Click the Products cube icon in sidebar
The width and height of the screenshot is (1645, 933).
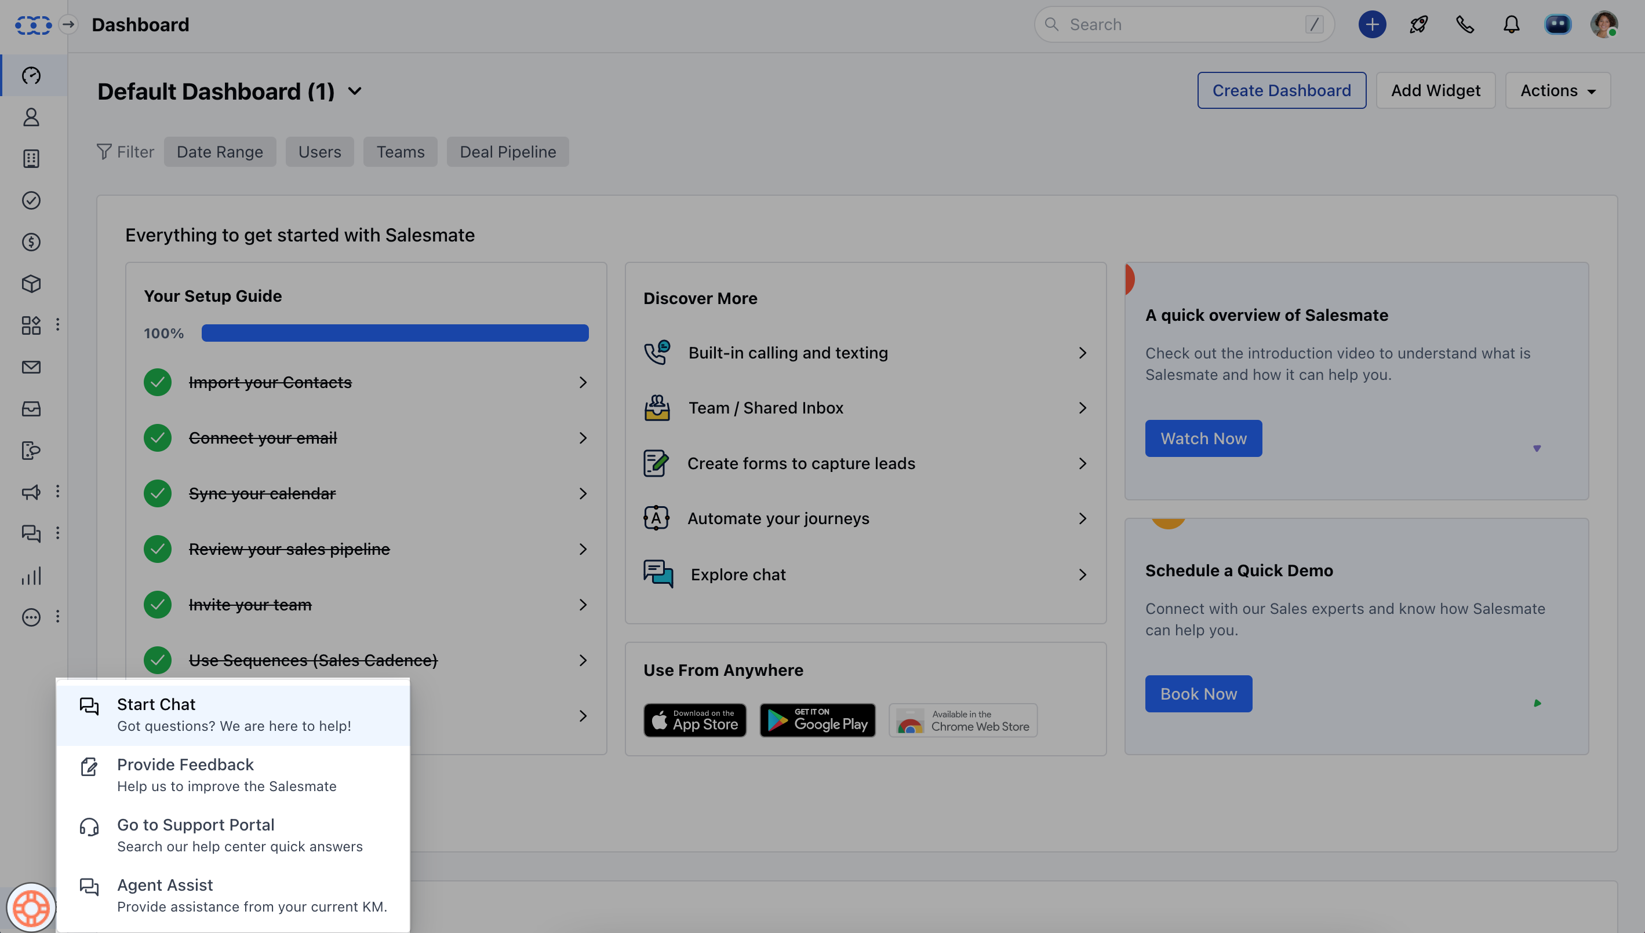coord(31,284)
